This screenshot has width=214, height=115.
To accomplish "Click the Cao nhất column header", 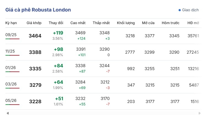I will 78,23.
